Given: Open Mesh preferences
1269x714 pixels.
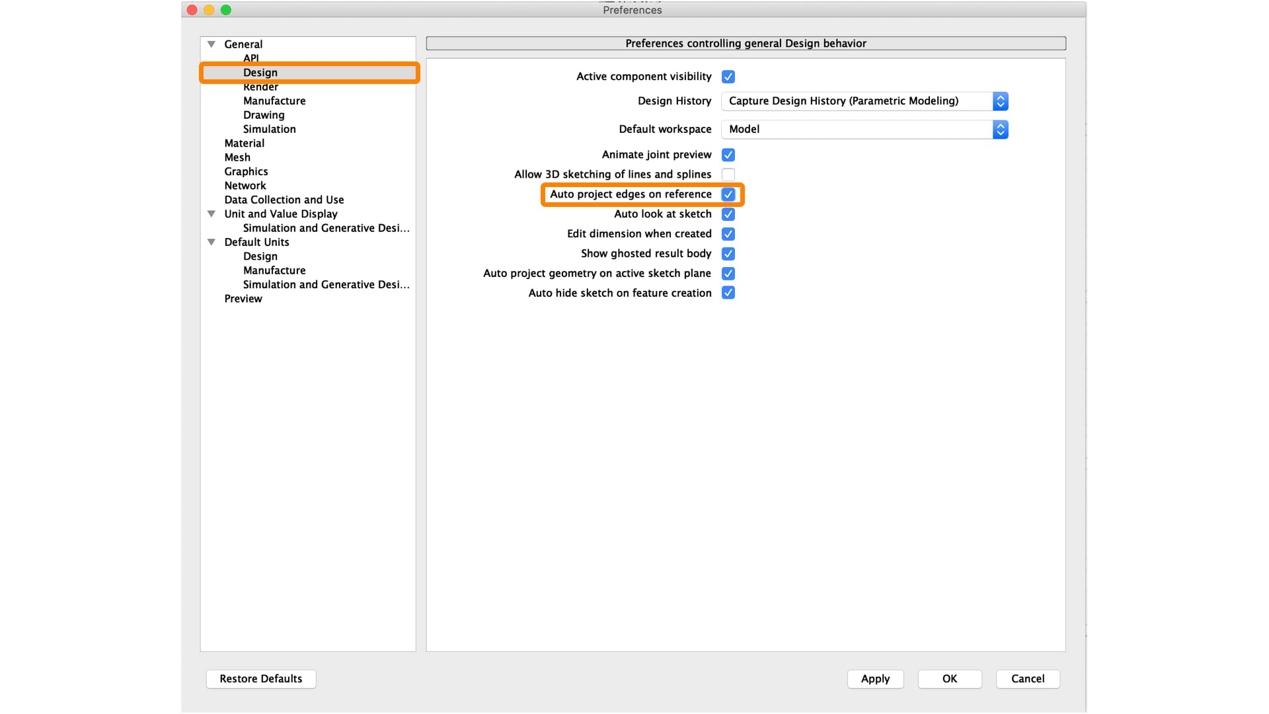Looking at the screenshot, I should [x=237, y=157].
